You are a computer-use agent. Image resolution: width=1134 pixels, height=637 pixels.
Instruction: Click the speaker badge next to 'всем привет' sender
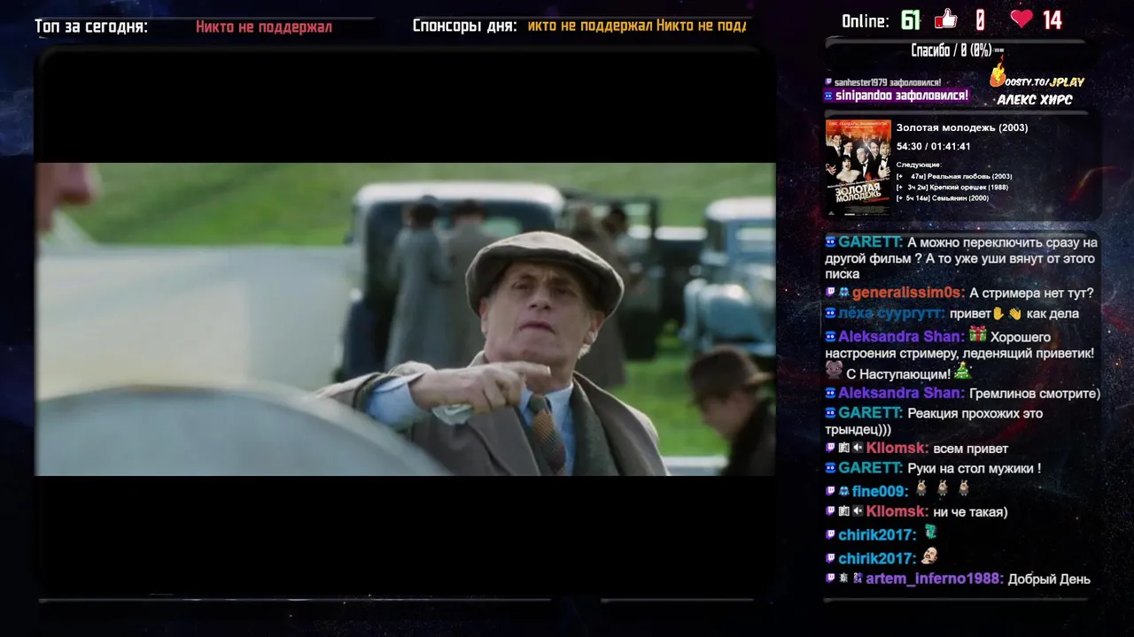(858, 449)
